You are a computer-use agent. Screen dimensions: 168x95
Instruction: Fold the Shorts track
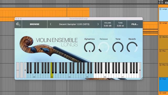pyautogui.click(x=160, y=37)
